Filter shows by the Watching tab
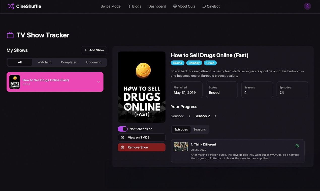The width and height of the screenshot is (320, 191). point(44,62)
